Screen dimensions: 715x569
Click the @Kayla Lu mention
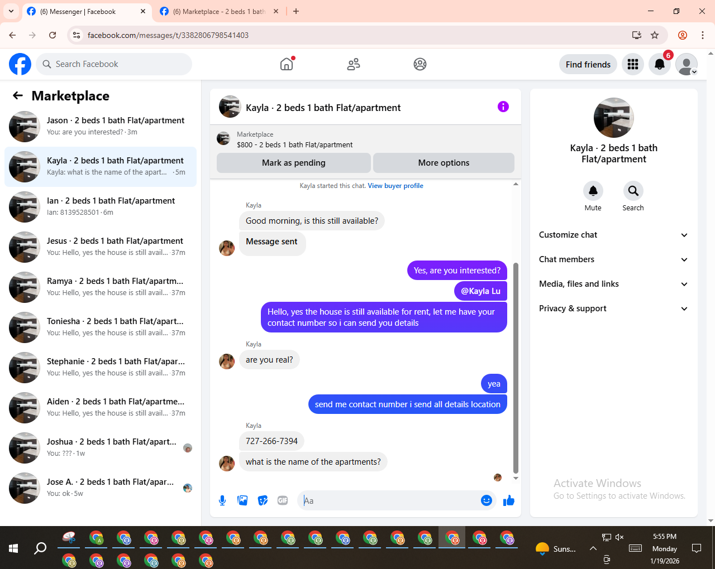480,291
